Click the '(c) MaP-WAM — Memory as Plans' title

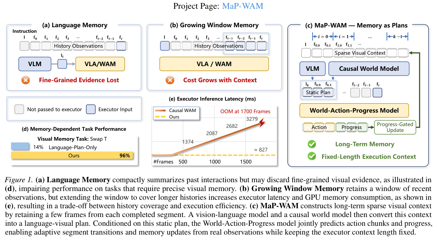356,25
